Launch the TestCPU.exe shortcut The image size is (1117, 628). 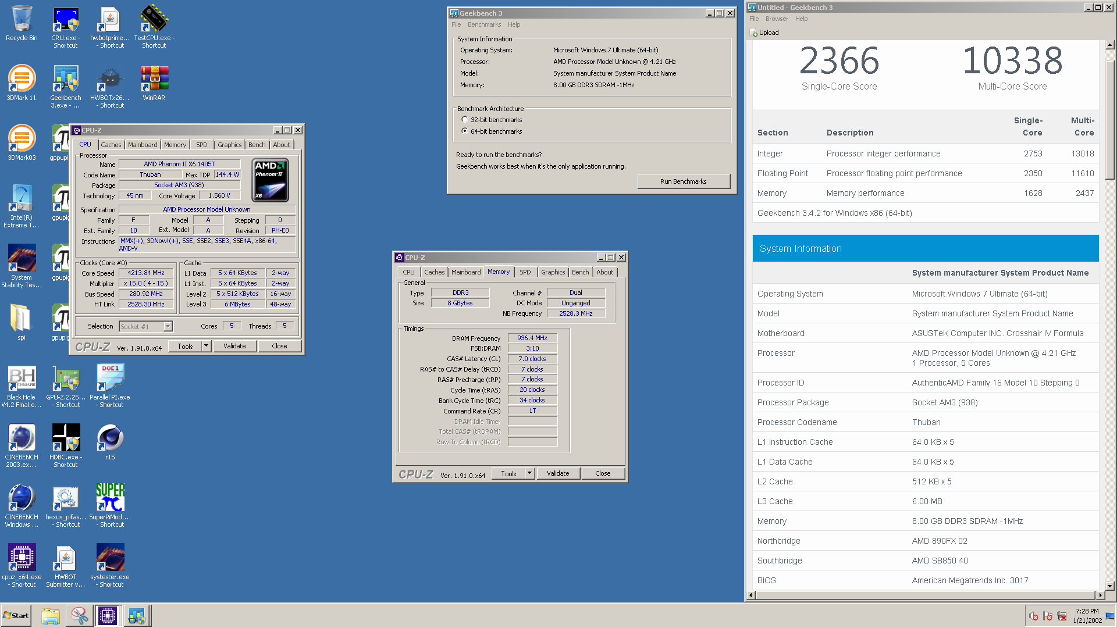point(154,27)
